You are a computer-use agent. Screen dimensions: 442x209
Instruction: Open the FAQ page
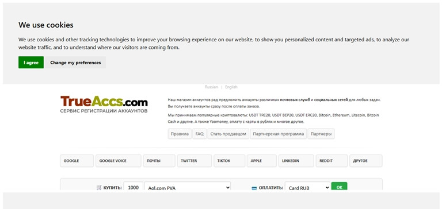(200, 134)
